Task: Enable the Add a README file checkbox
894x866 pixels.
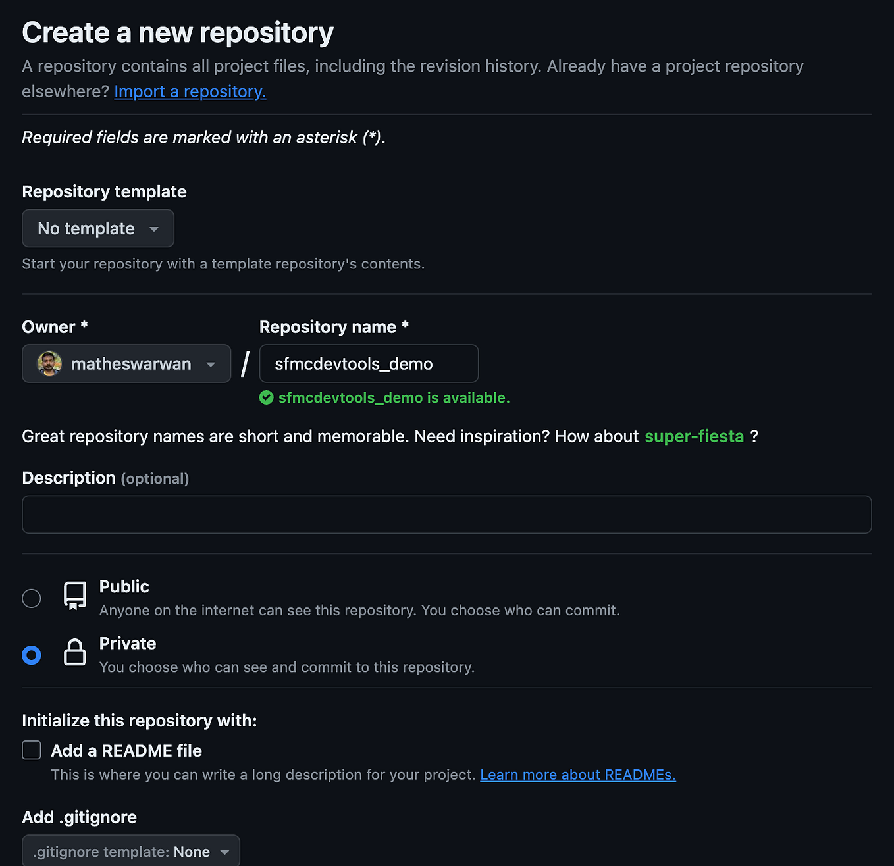Action: click(x=31, y=750)
